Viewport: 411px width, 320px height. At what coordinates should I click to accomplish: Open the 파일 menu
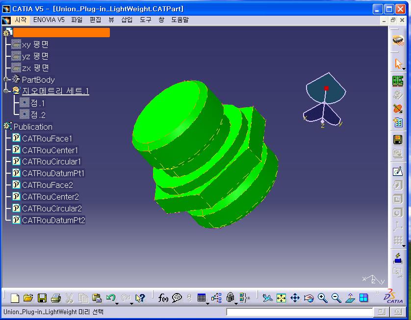click(x=77, y=20)
